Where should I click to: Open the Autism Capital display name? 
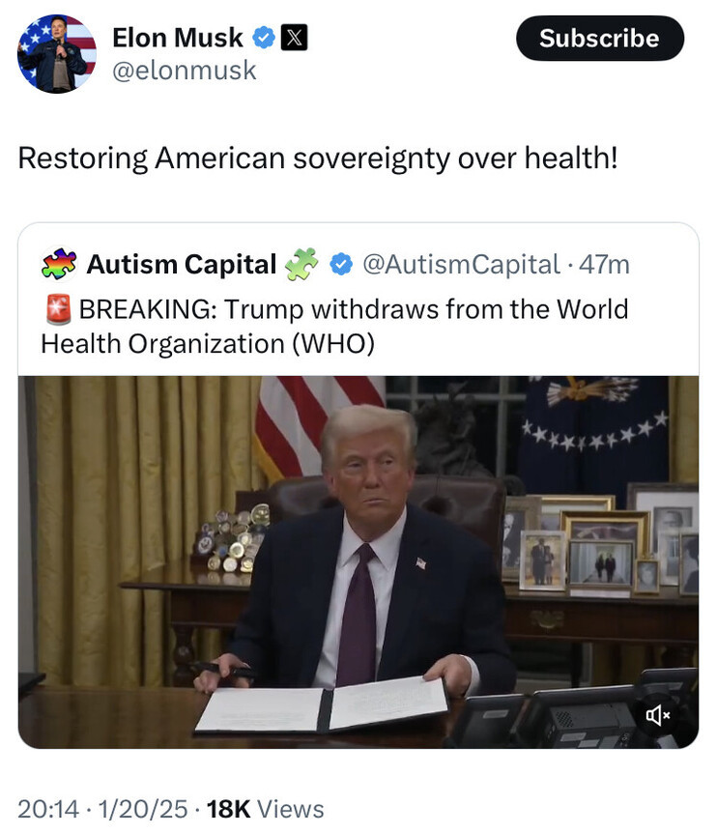pos(181,264)
